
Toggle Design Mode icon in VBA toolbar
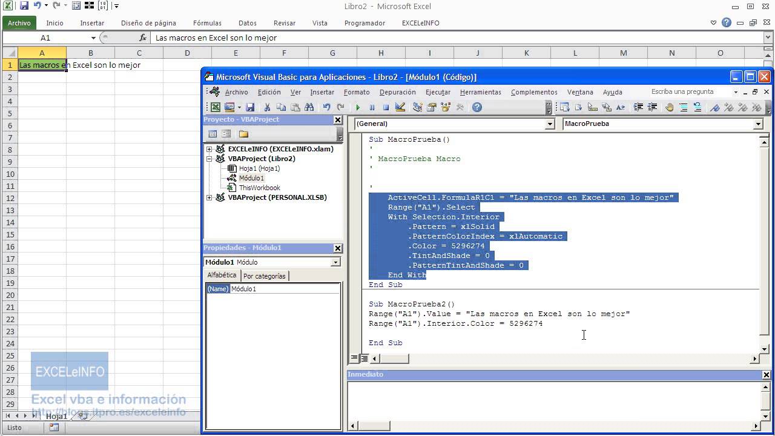click(x=400, y=107)
